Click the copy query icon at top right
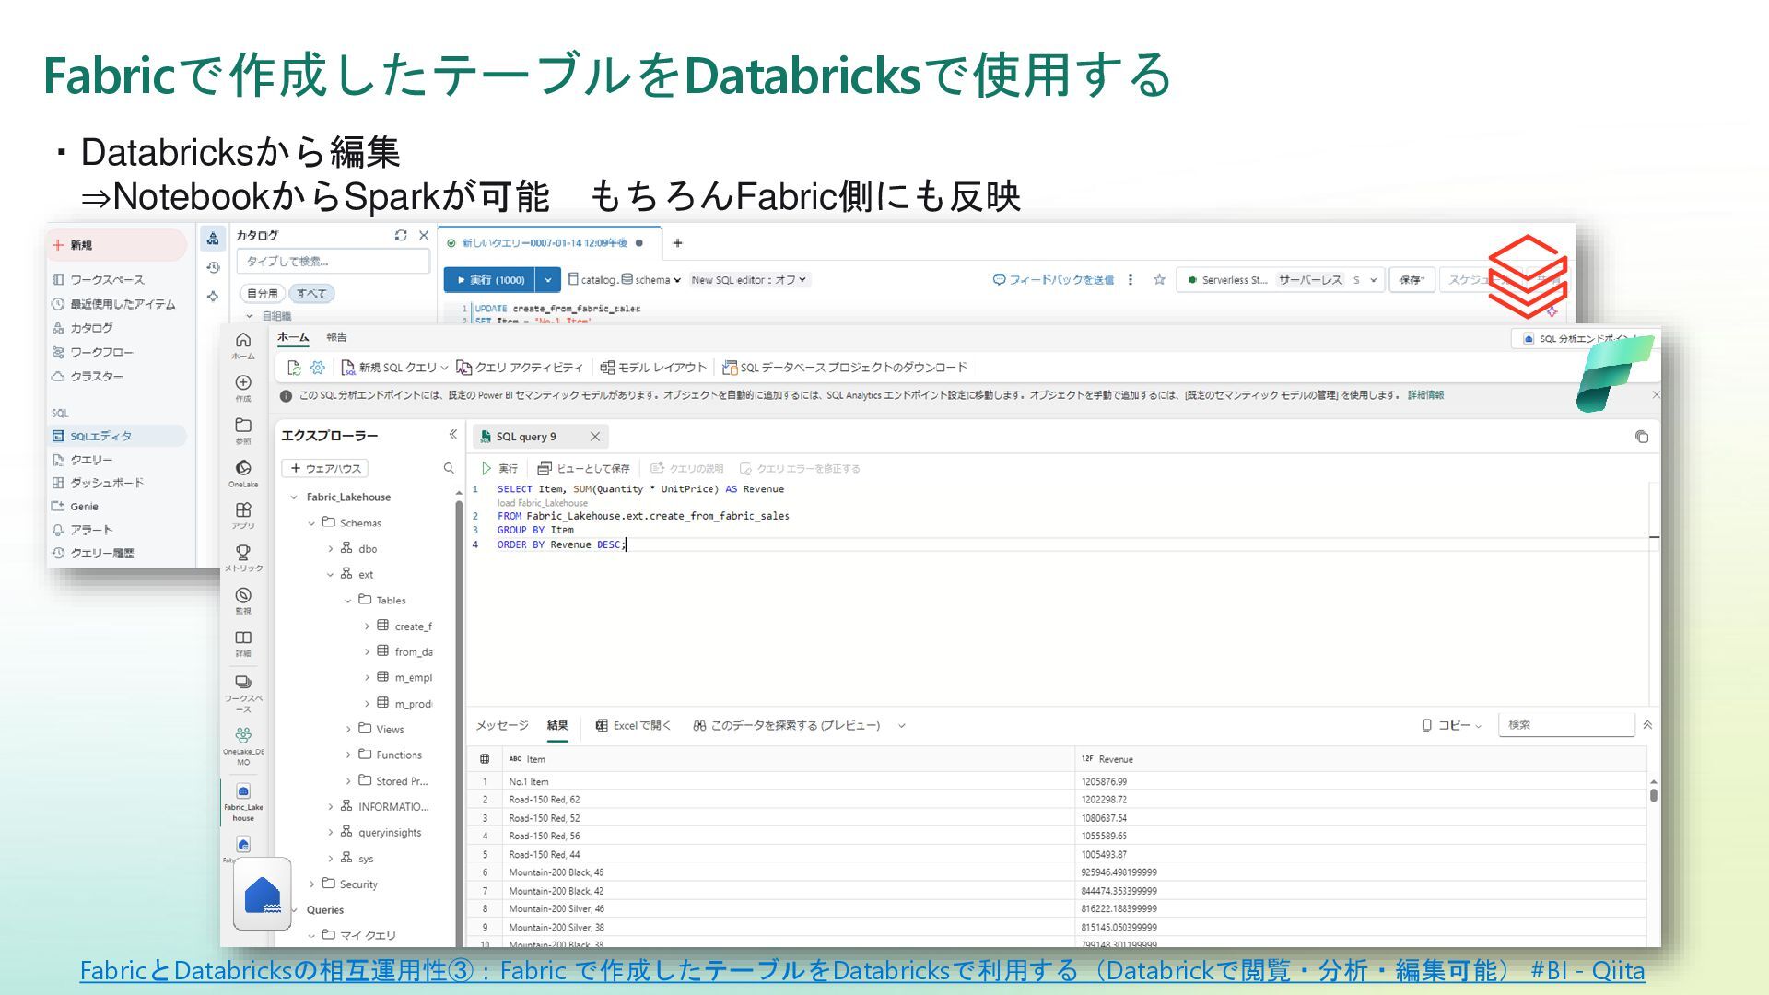1769x995 pixels. 1641,438
